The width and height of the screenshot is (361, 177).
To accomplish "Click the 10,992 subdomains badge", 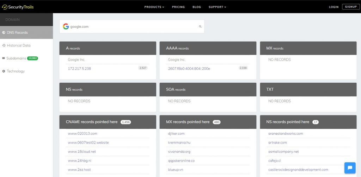I will tap(32, 58).
